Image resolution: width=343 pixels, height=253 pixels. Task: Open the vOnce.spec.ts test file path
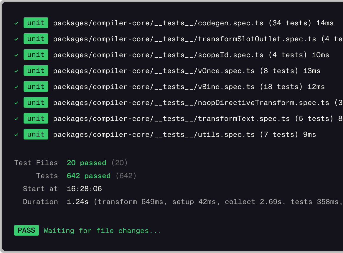[x=154, y=71]
